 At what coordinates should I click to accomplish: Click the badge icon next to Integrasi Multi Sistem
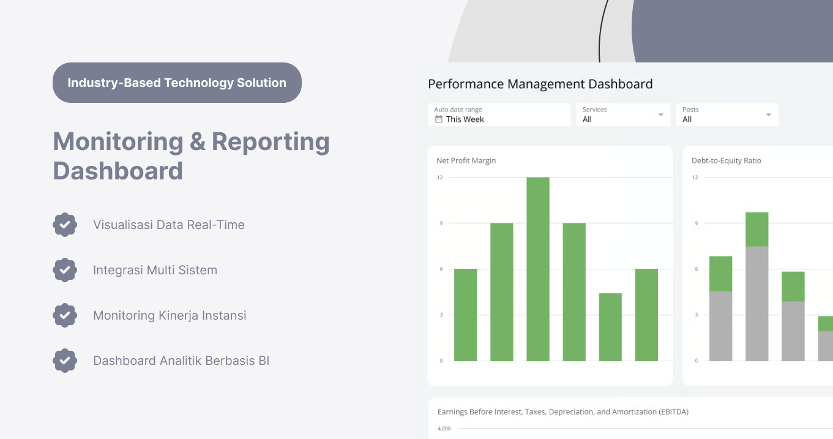(x=65, y=270)
